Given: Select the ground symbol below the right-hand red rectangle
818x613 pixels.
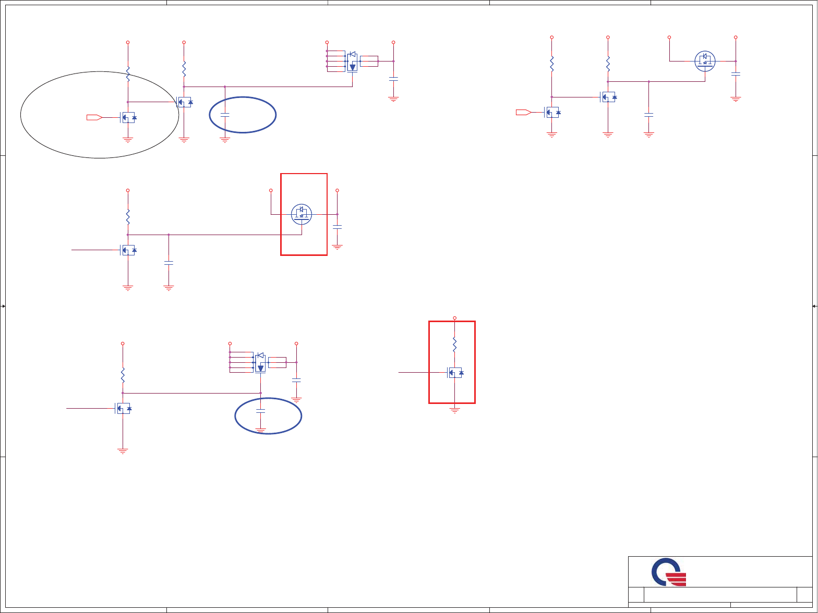Looking at the screenshot, I should tap(455, 411).
